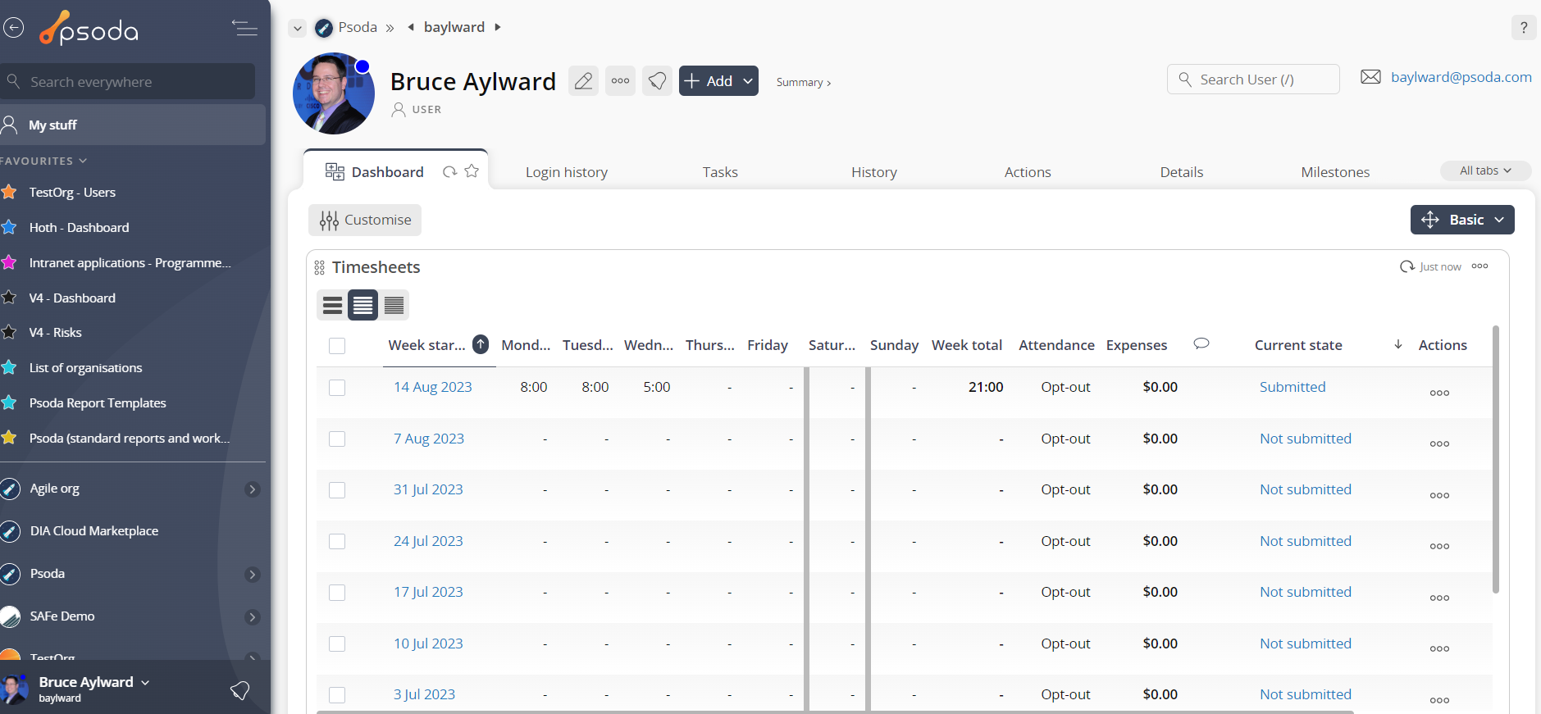Tick the select-all checkbox in the table header

(x=337, y=346)
